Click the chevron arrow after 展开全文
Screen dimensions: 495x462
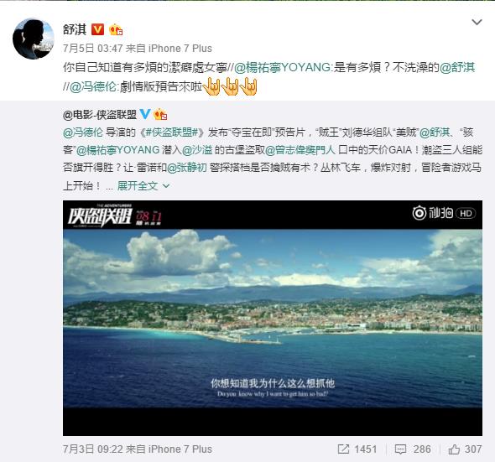point(166,186)
